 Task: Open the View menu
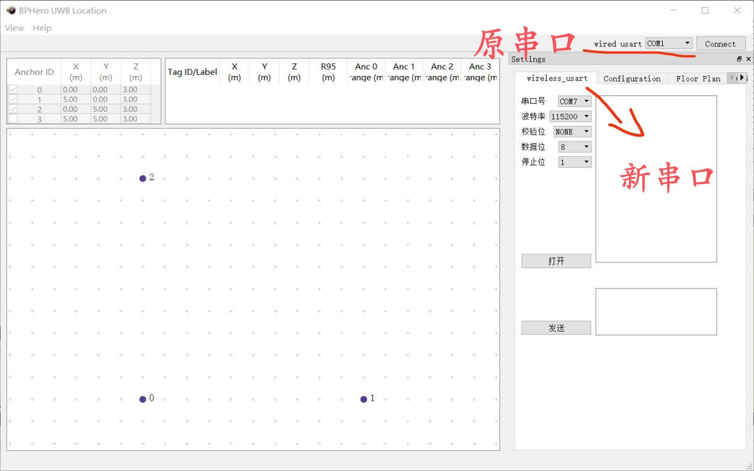(14, 28)
